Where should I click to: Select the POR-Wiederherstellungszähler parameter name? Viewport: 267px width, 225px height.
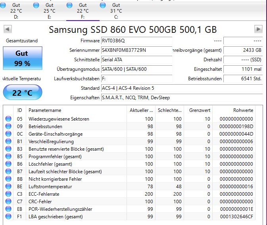tap(60, 209)
